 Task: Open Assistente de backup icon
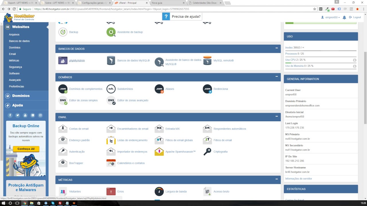111,32
